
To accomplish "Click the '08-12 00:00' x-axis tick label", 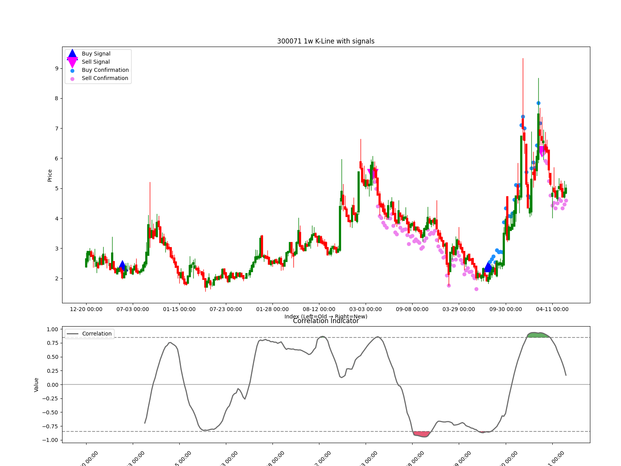I will 319,310.
